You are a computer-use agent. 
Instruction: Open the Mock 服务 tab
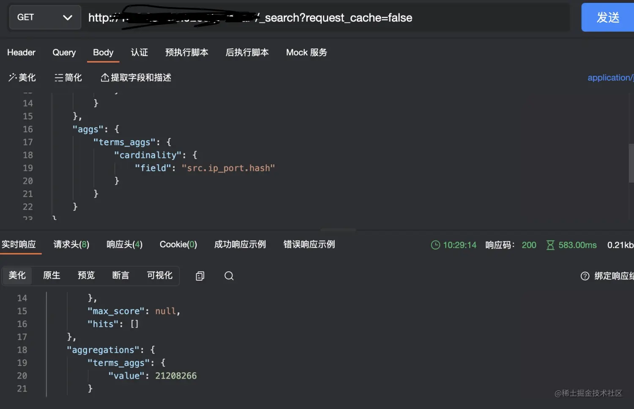[306, 52]
